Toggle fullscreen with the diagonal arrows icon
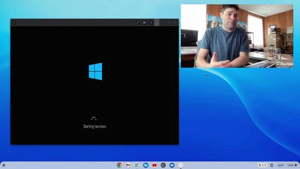This screenshot has width=300, height=169. click(x=138, y=23)
